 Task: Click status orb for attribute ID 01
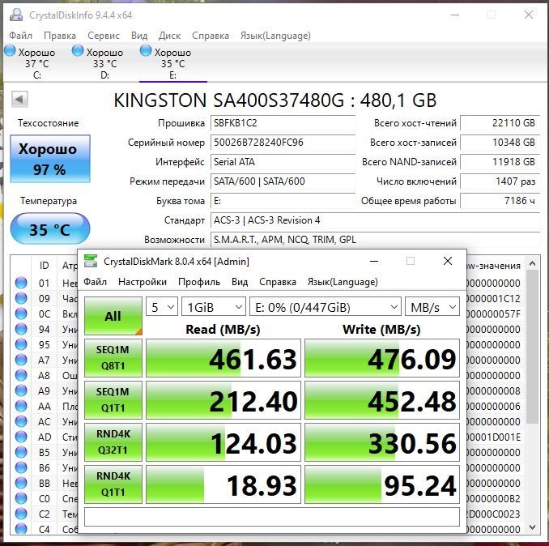point(21,283)
